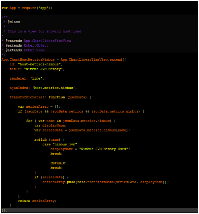The image size is (199, 214).
Task: Click the 'switch' keyword
Action: (40, 140)
